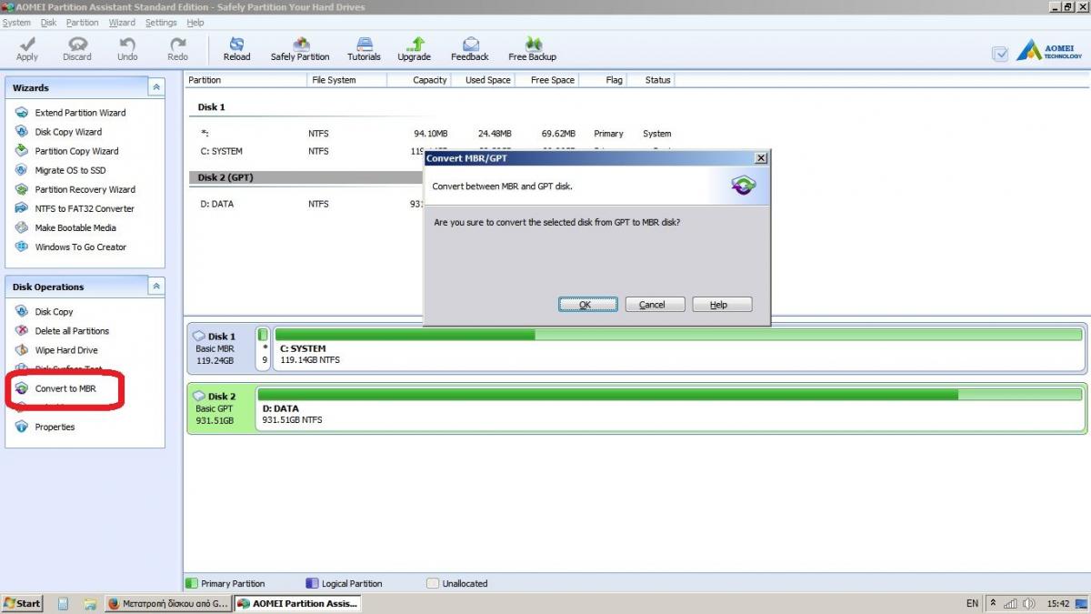Select Delete all Partitions operation
The width and height of the screenshot is (1091, 614).
point(62,331)
